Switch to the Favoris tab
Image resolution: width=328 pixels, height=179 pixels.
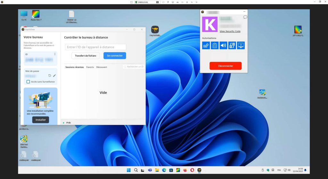(90, 67)
